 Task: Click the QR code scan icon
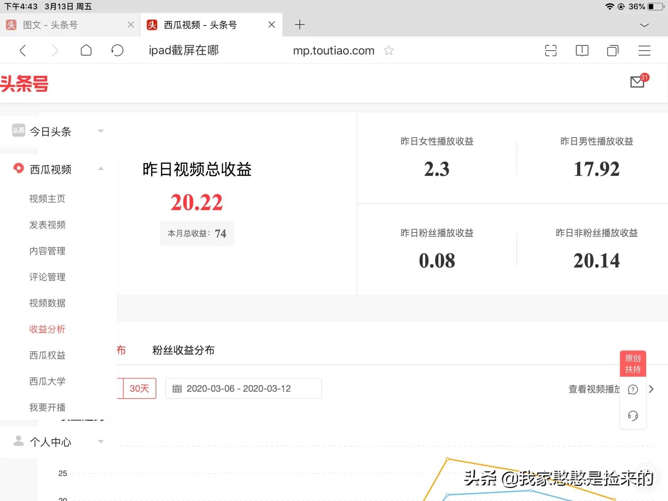(x=551, y=50)
